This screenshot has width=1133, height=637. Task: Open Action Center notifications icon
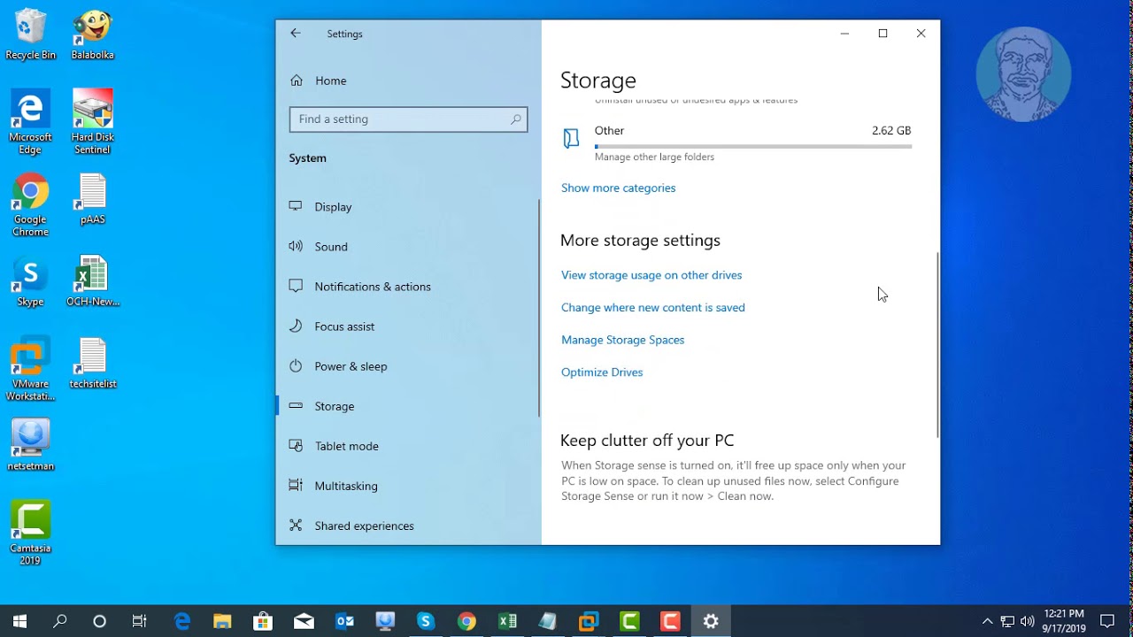click(x=1106, y=621)
